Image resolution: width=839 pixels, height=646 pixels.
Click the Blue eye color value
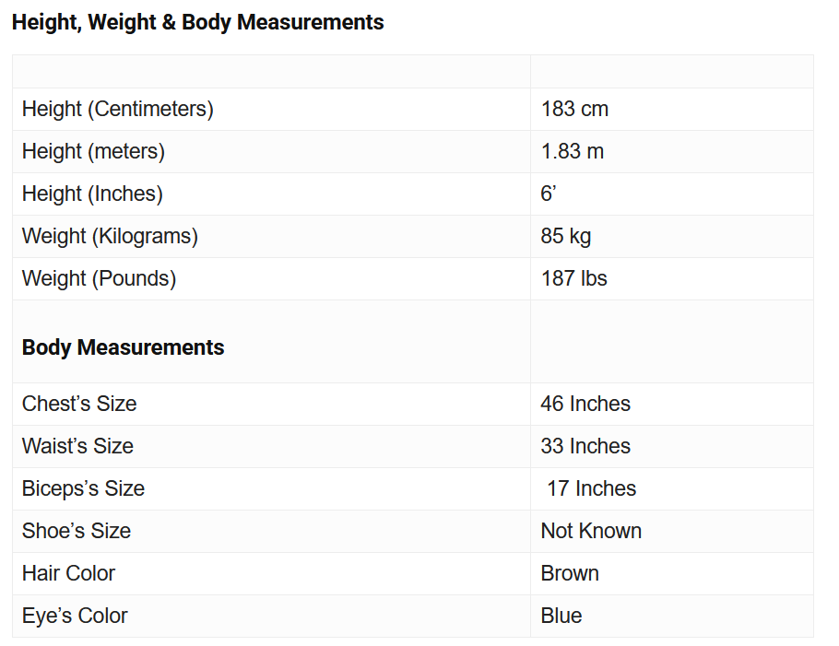click(x=561, y=616)
